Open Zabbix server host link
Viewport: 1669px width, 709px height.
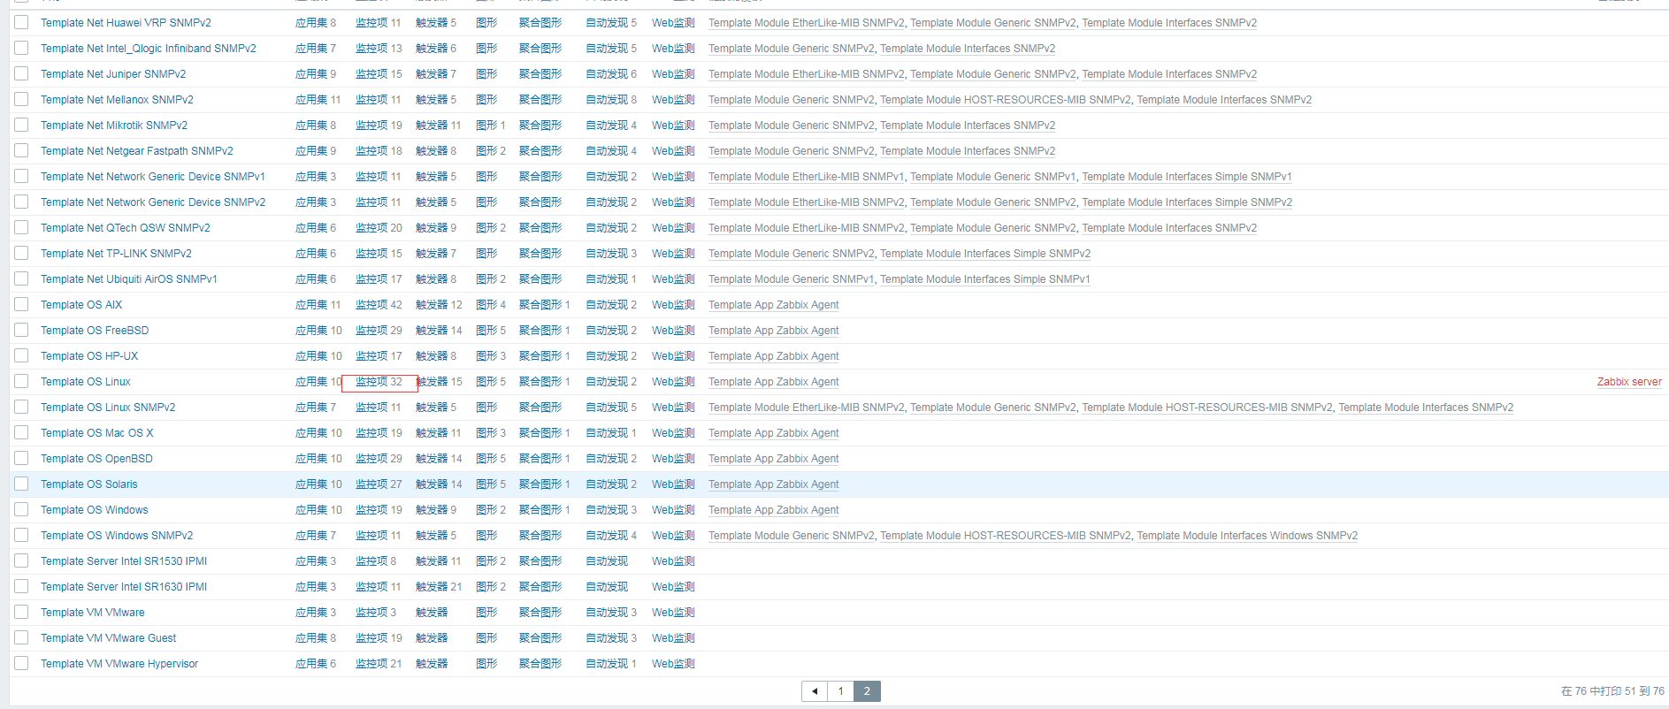[x=1629, y=382]
